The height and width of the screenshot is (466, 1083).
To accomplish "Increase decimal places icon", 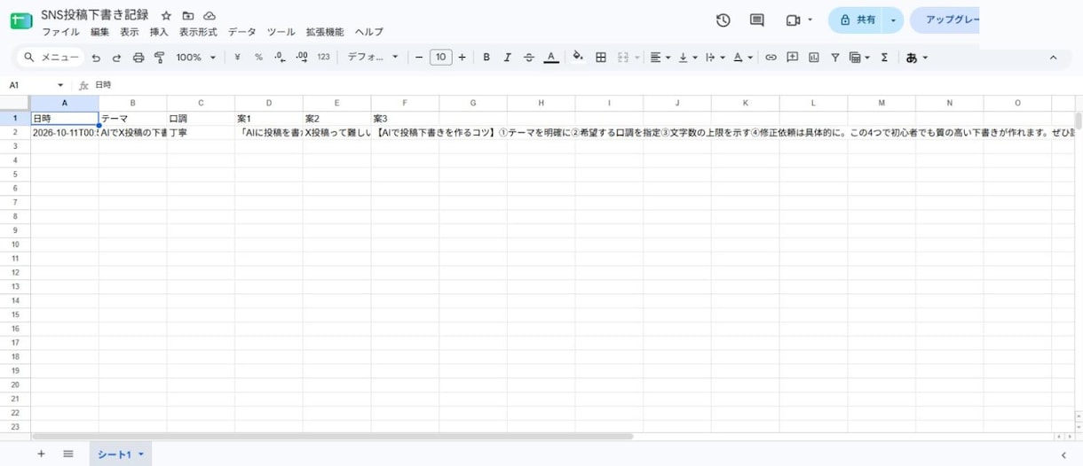I will click(302, 58).
